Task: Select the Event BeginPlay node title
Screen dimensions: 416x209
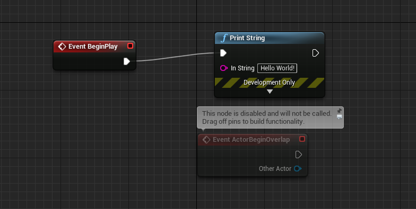Action: click(93, 47)
